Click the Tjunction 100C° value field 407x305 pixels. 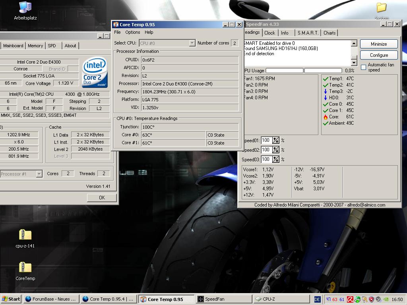pos(190,127)
